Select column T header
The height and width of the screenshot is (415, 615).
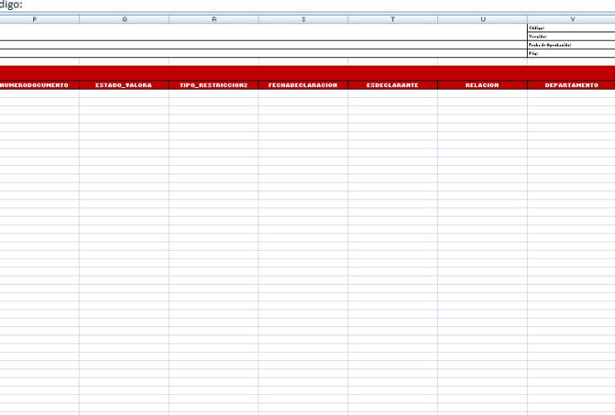coord(392,19)
